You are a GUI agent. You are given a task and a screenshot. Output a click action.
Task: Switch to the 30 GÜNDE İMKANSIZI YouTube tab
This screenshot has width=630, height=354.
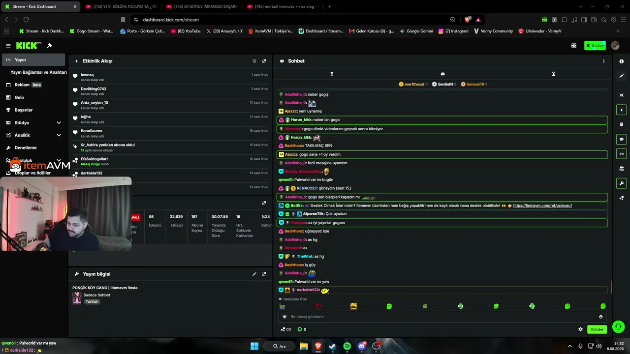tap(202, 6)
